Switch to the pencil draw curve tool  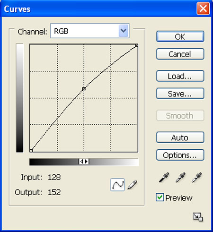[132, 185]
